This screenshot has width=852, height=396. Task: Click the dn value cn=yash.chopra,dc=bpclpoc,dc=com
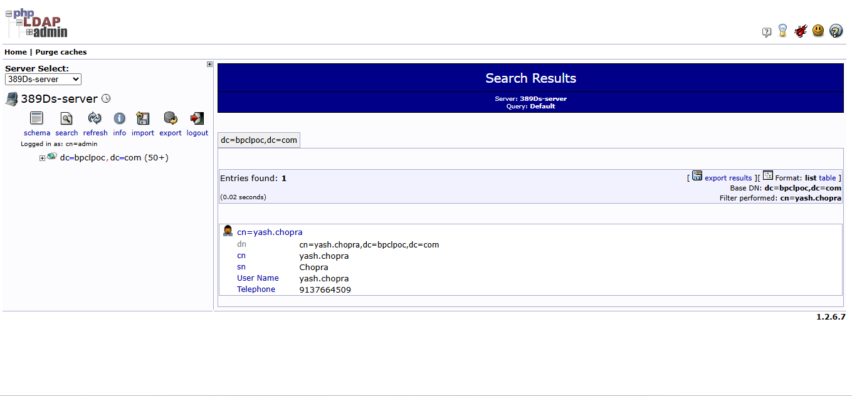pos(369,245)
